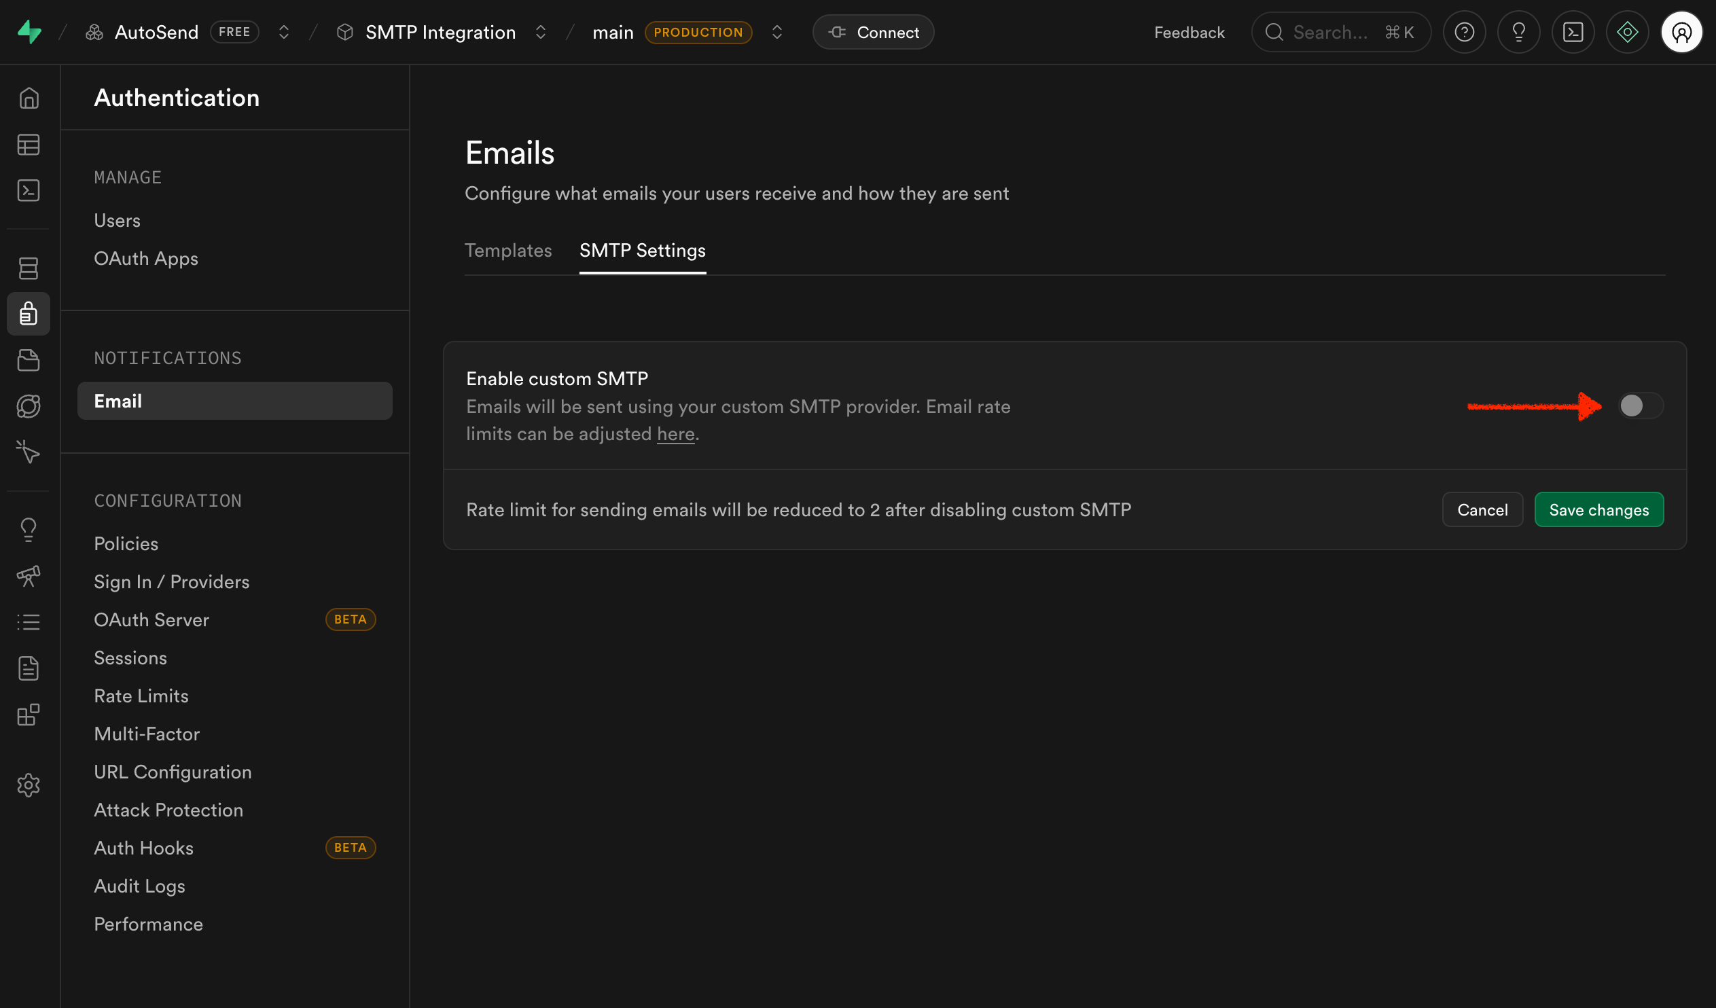Open the Storage bucket sidebar icon
Image resolution: width=1716 pixels, height=1008 pixels.
point(28,360)
